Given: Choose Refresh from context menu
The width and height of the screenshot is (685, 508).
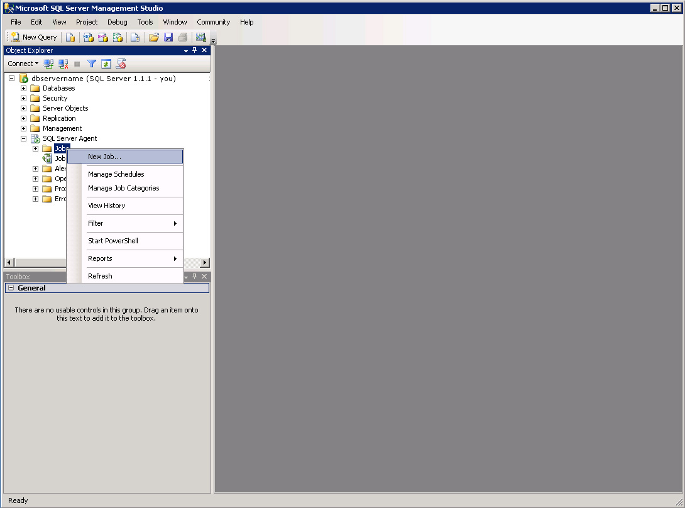Looking at the screenshot, I should (125, 276).
